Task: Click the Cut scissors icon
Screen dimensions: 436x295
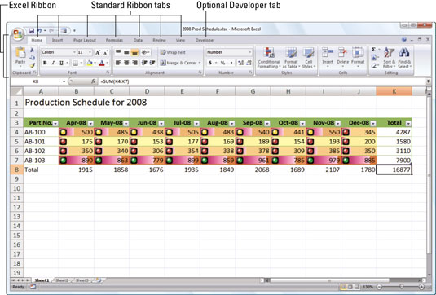Action: click(33, 50)
